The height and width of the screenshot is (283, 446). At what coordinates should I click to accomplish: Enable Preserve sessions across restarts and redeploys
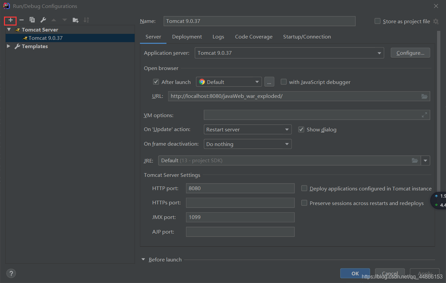point(304,203)
